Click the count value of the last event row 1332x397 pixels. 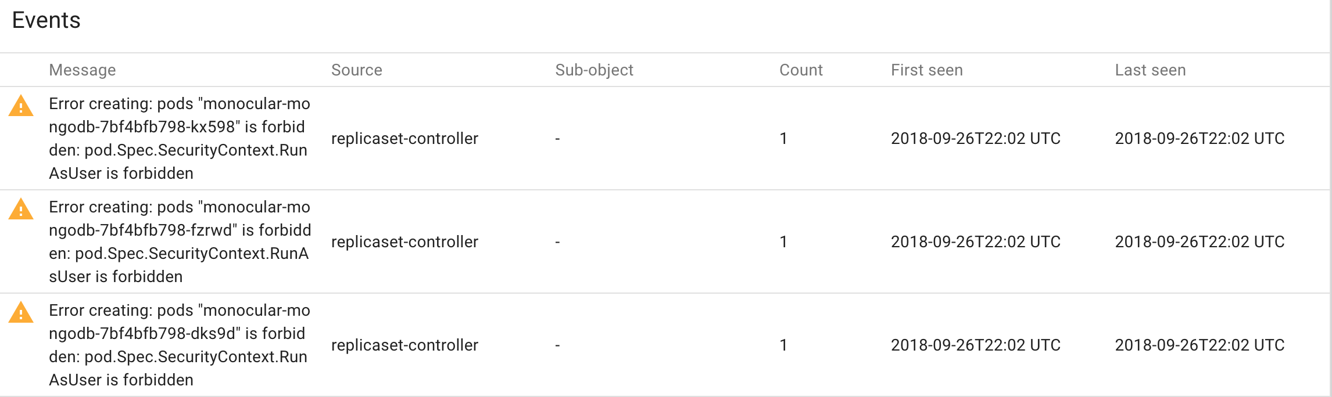click(x=785, y=345)
